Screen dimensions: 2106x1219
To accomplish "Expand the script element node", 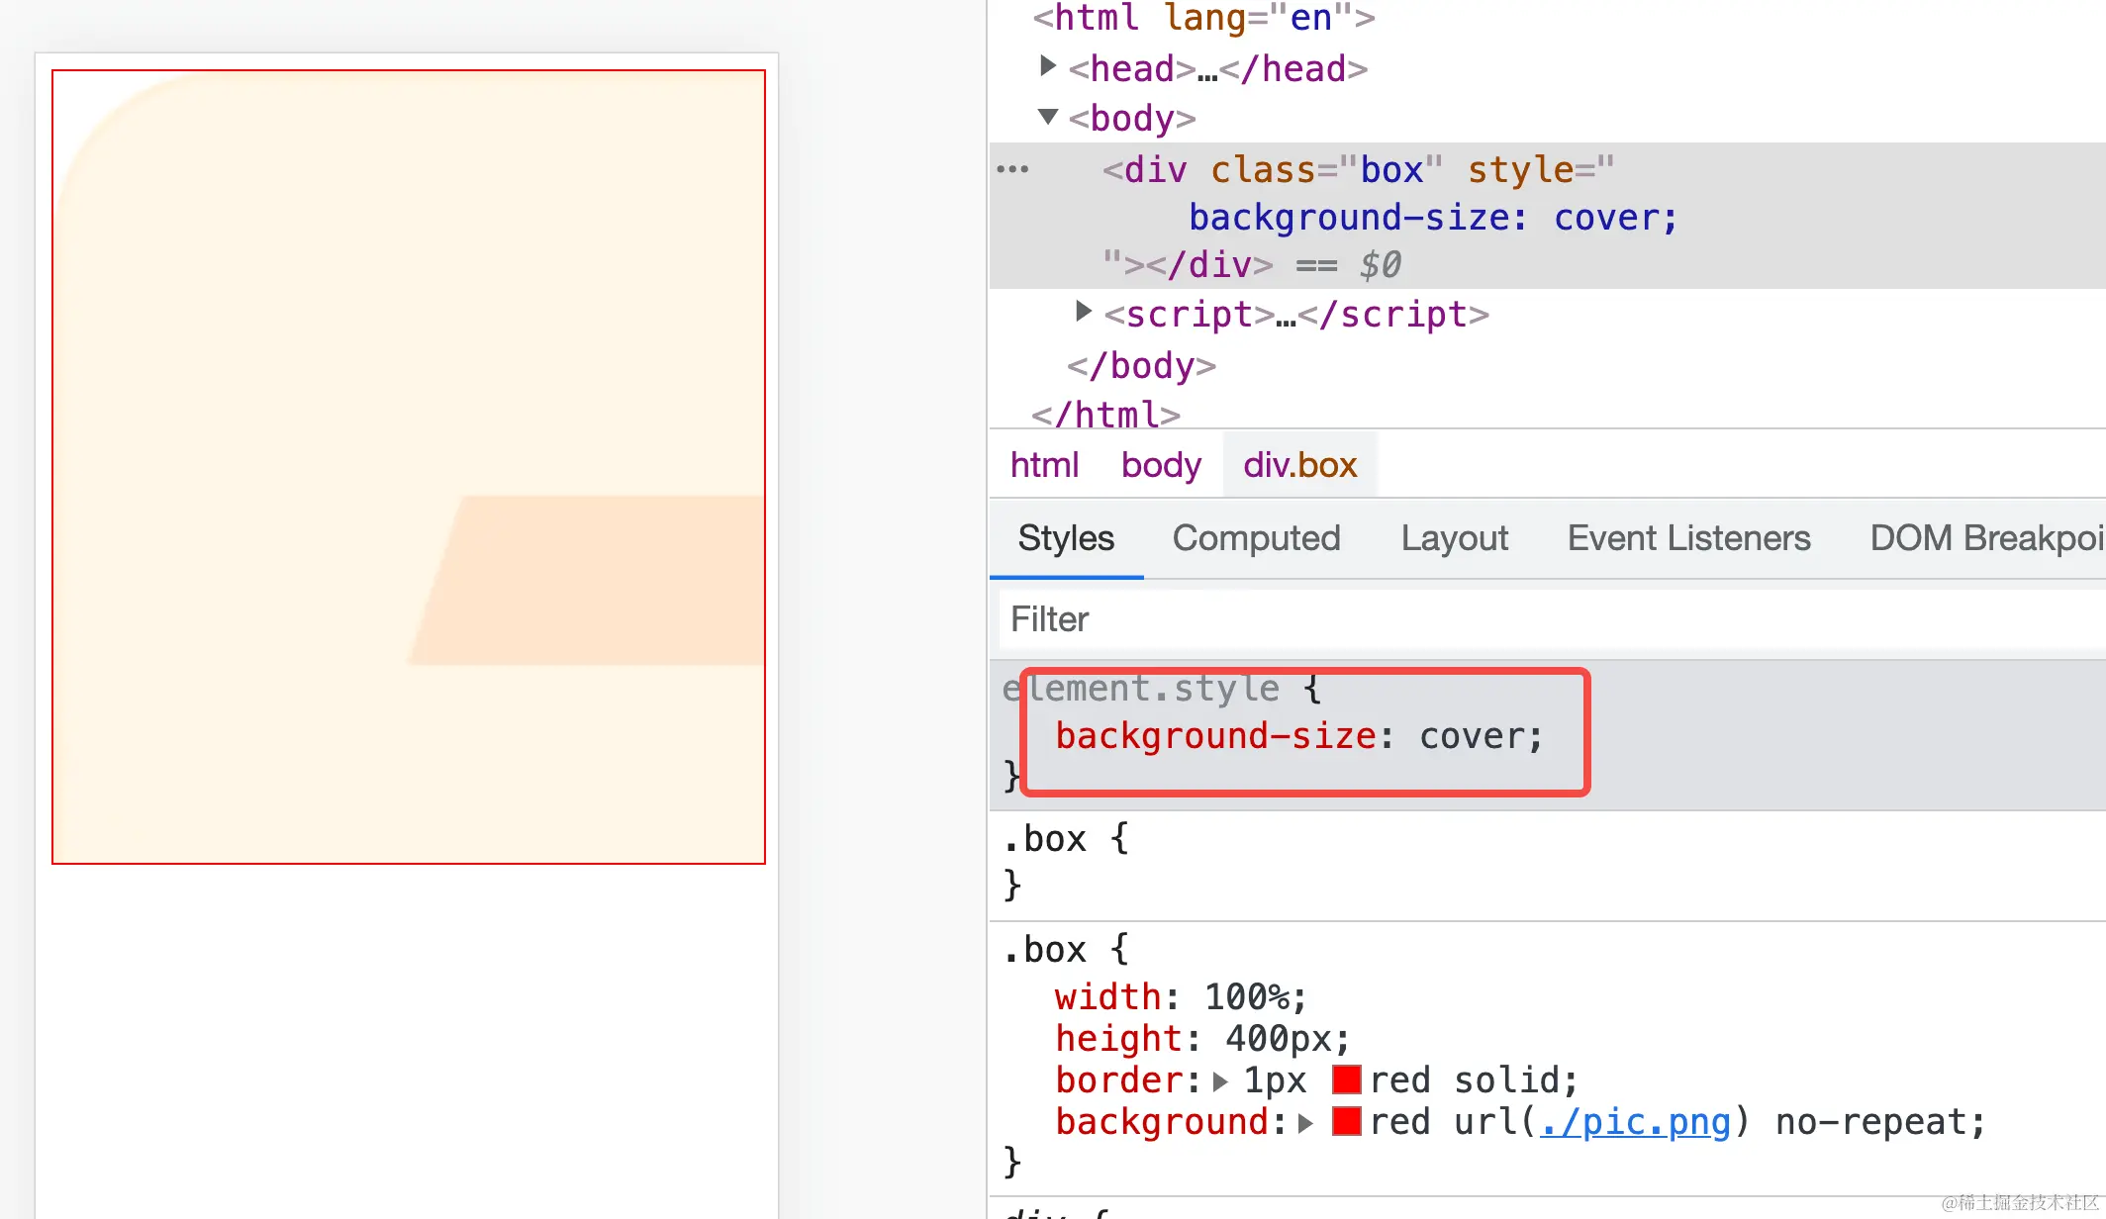I will (1084, 313).
